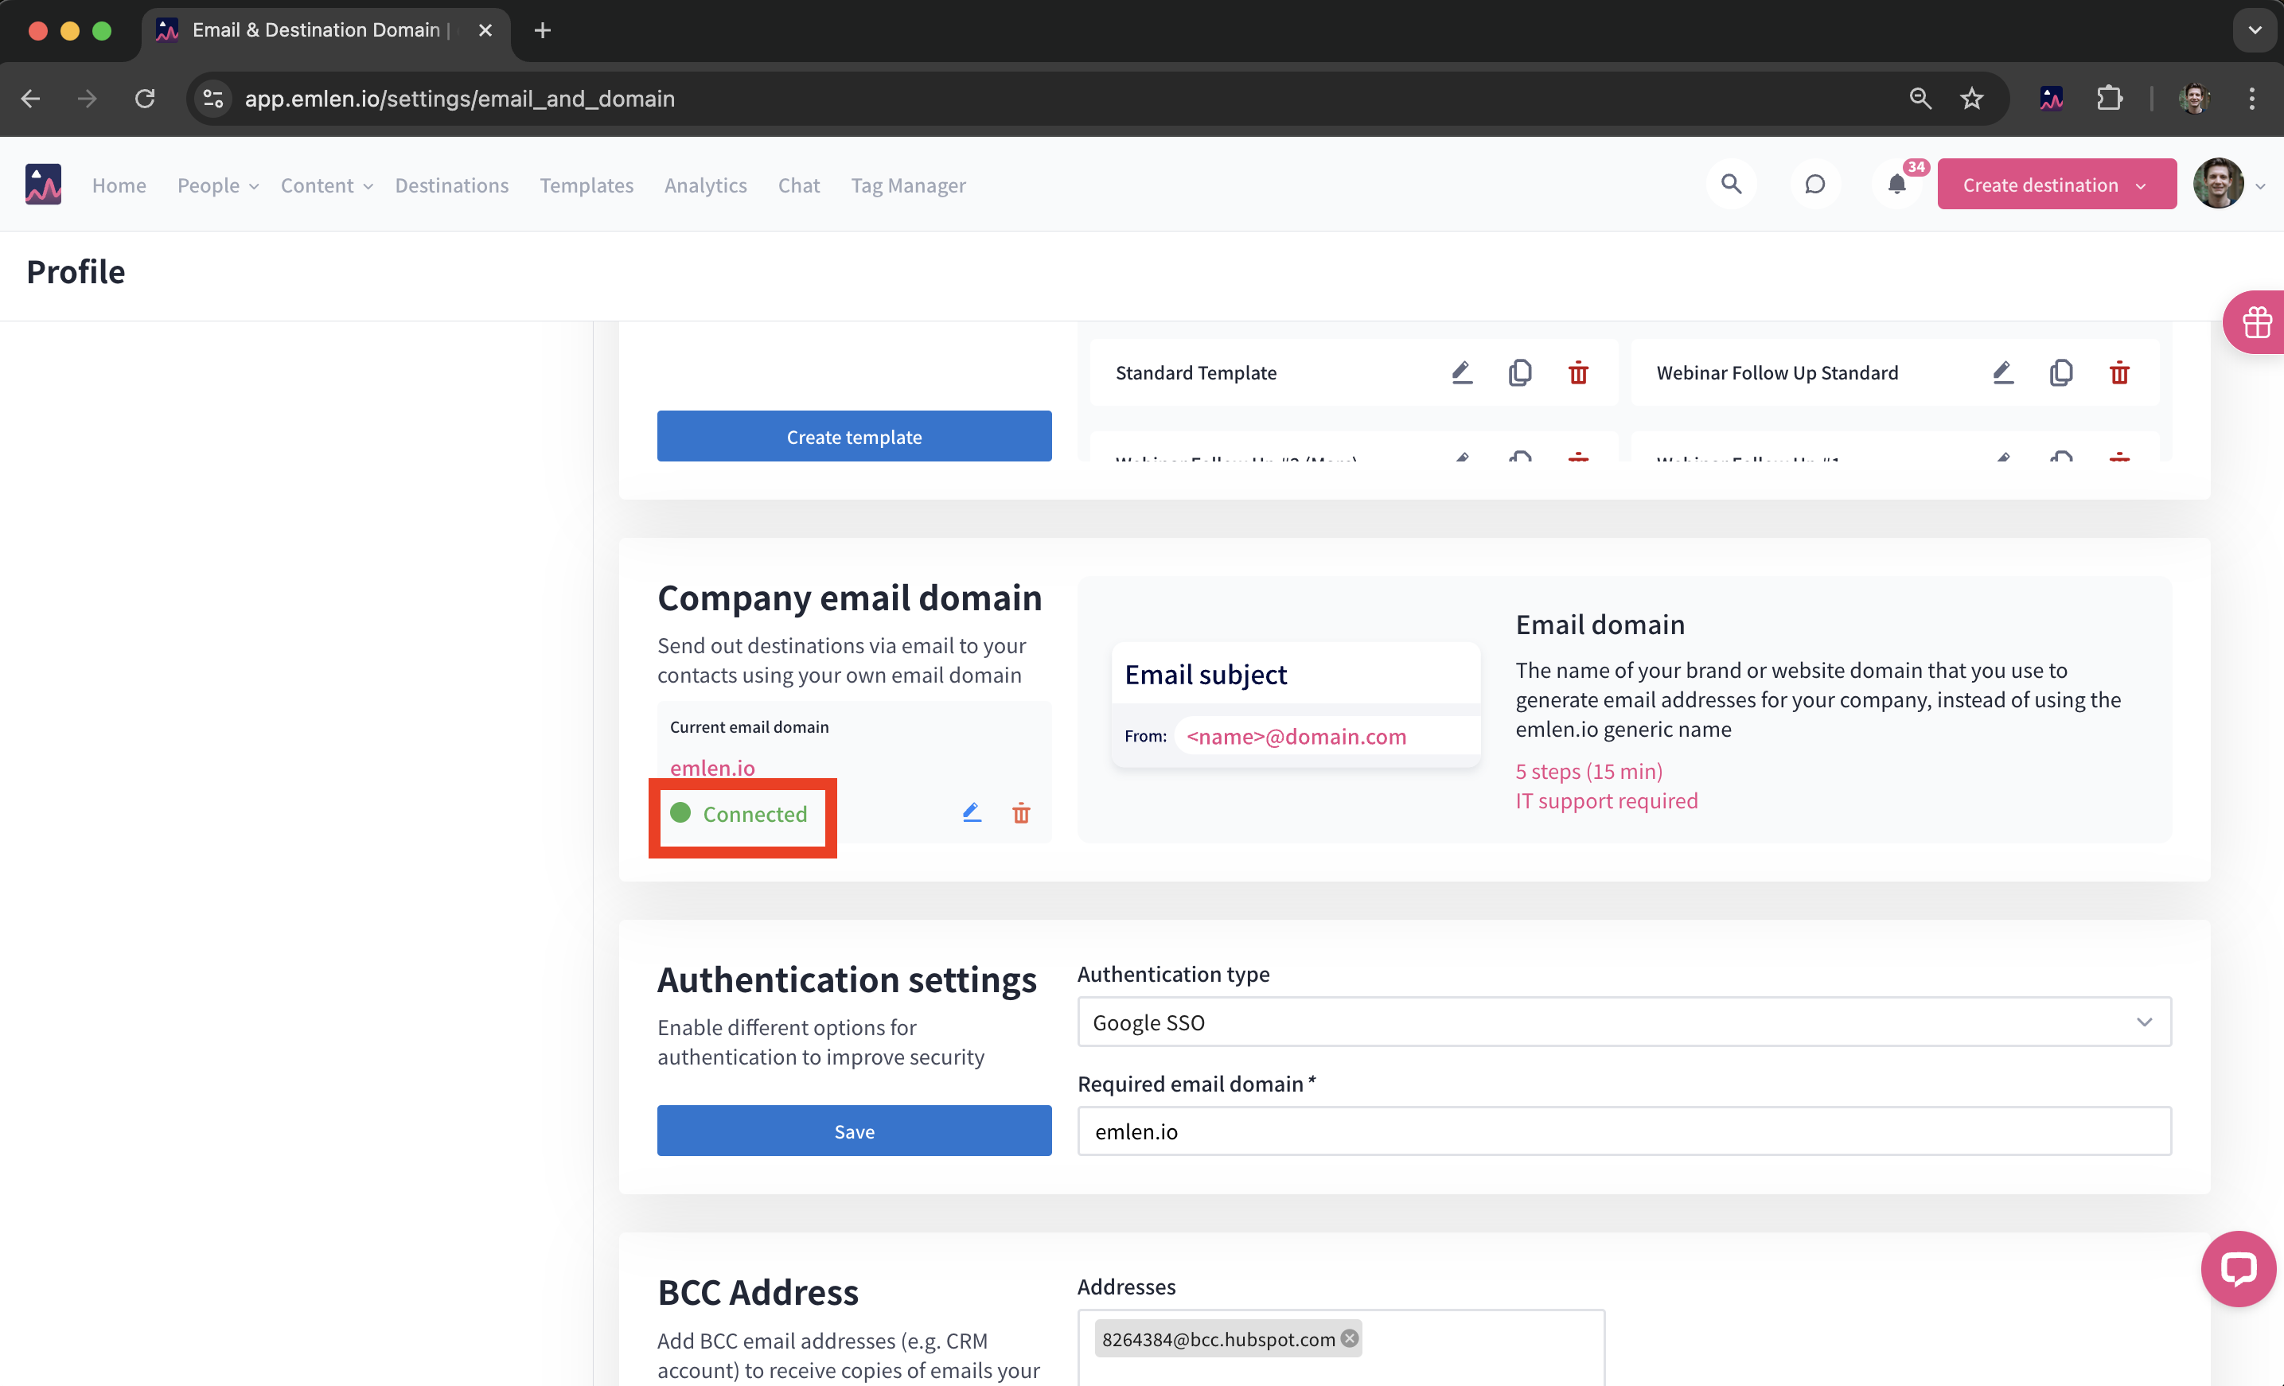
Task: Click into the Required email domain field
Action: [x=1623, y=1131]
